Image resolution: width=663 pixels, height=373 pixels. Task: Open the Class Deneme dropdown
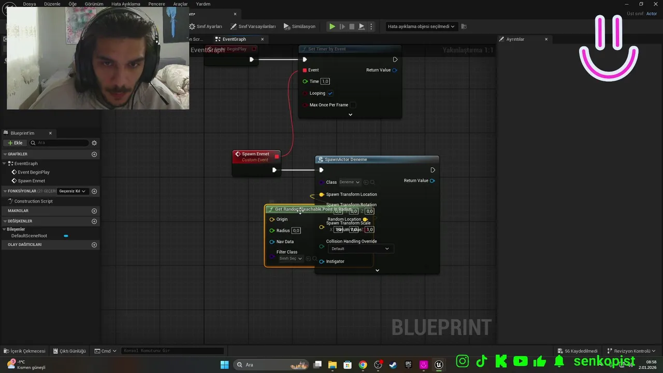click(x=350, y=182)
